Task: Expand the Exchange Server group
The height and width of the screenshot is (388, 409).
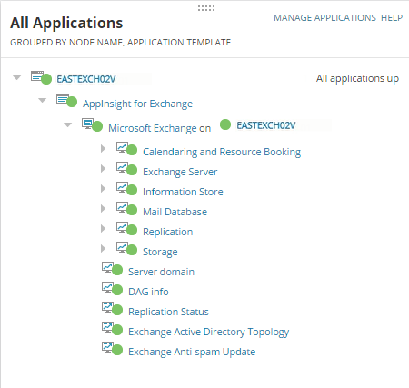Action: (103, 168)
